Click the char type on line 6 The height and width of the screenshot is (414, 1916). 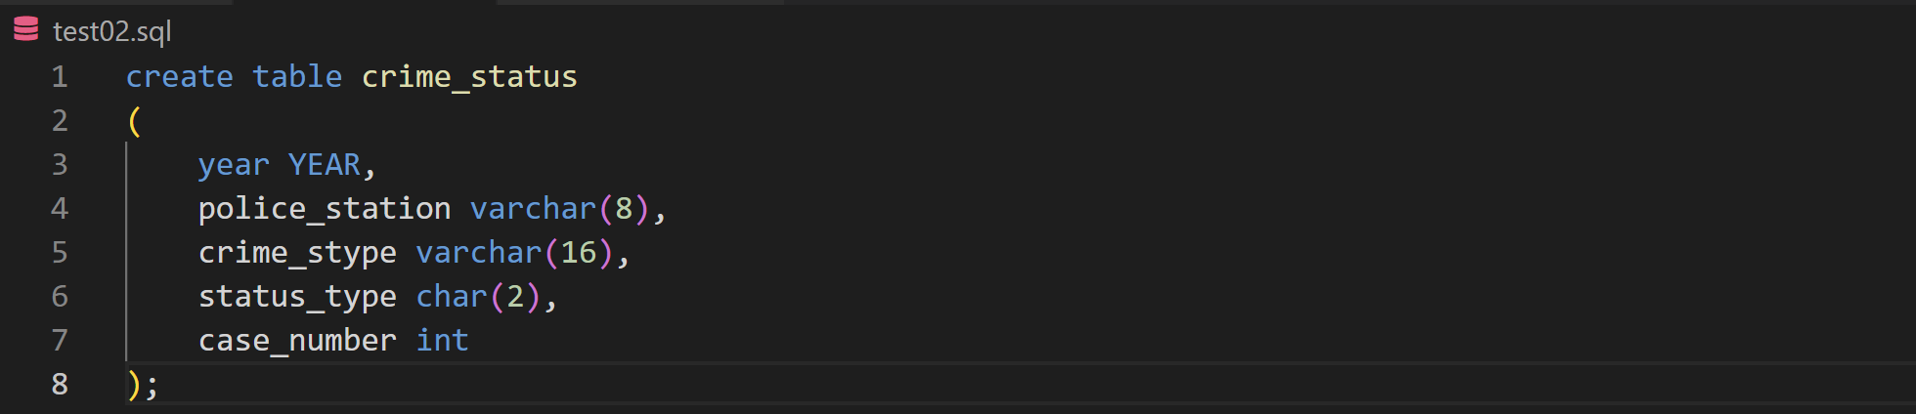pos(452,296)
